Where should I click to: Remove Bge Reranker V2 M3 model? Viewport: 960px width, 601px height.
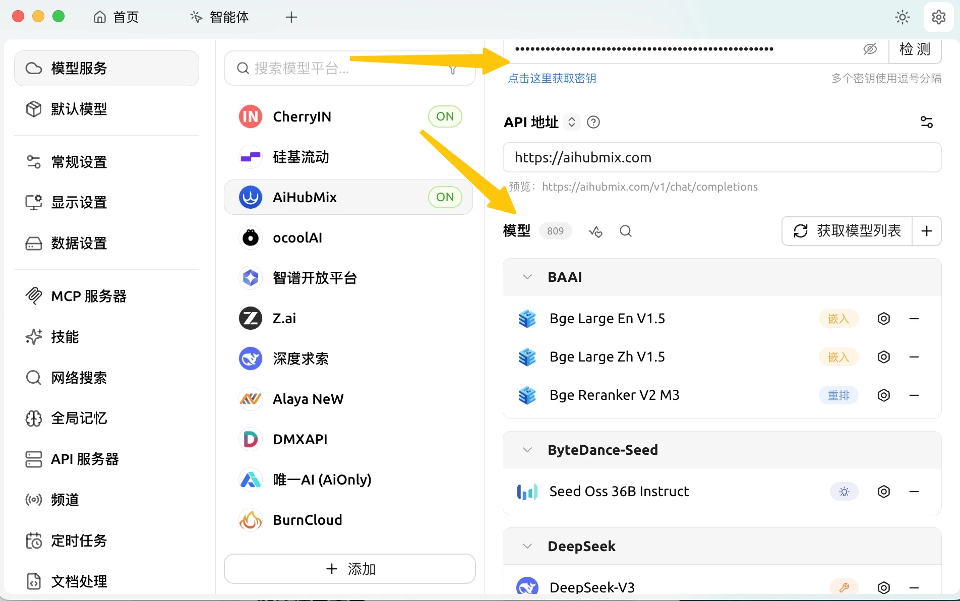[914, 395]
